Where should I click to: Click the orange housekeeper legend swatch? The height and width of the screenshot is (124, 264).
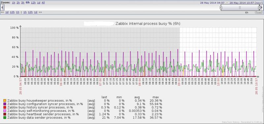coord(5,101)
